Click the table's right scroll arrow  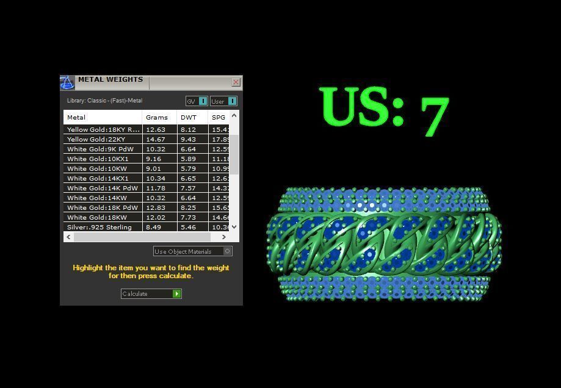tap(224, 237)
